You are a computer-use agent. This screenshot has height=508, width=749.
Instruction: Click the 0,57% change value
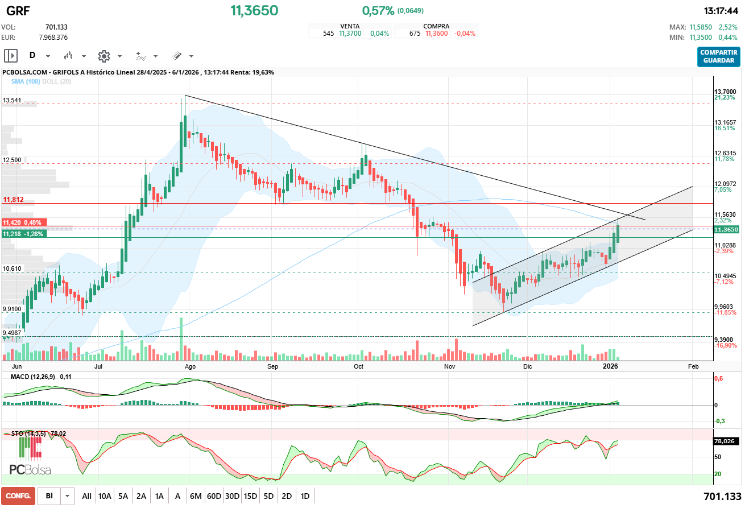tap(378, 11)
